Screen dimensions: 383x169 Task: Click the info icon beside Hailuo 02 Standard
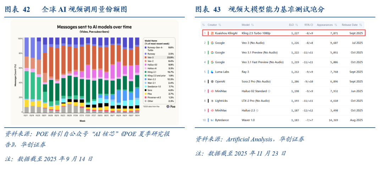tap(269, 91)
